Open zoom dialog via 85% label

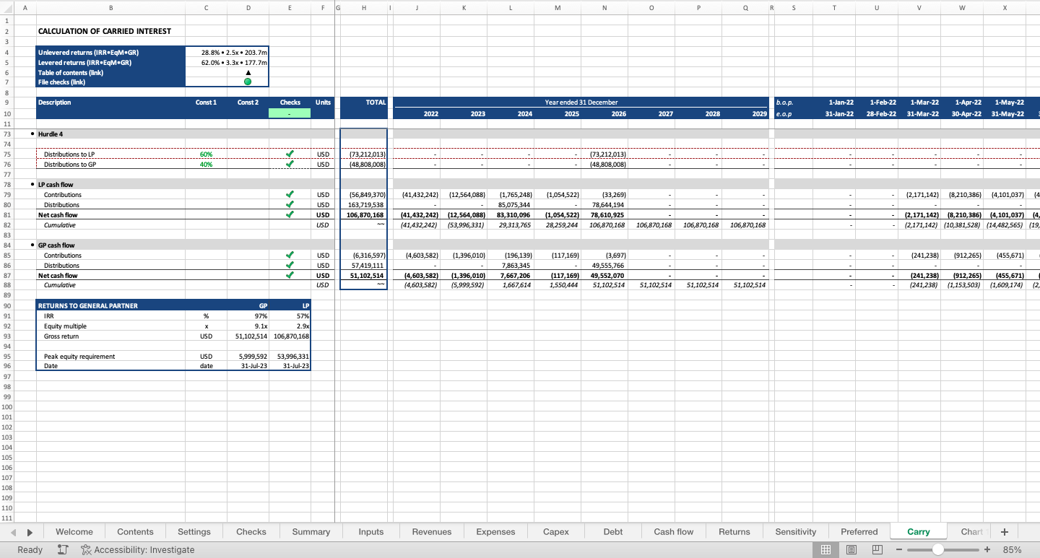click(x=1012, y=549)
